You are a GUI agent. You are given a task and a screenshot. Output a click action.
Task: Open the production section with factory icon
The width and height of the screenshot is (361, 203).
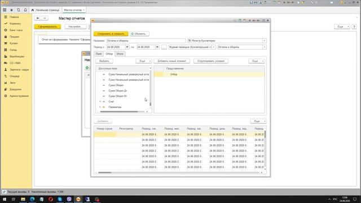(16, 56)
